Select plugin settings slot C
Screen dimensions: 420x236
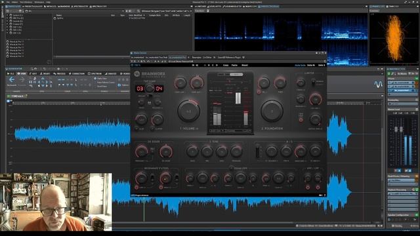(213, 65)
